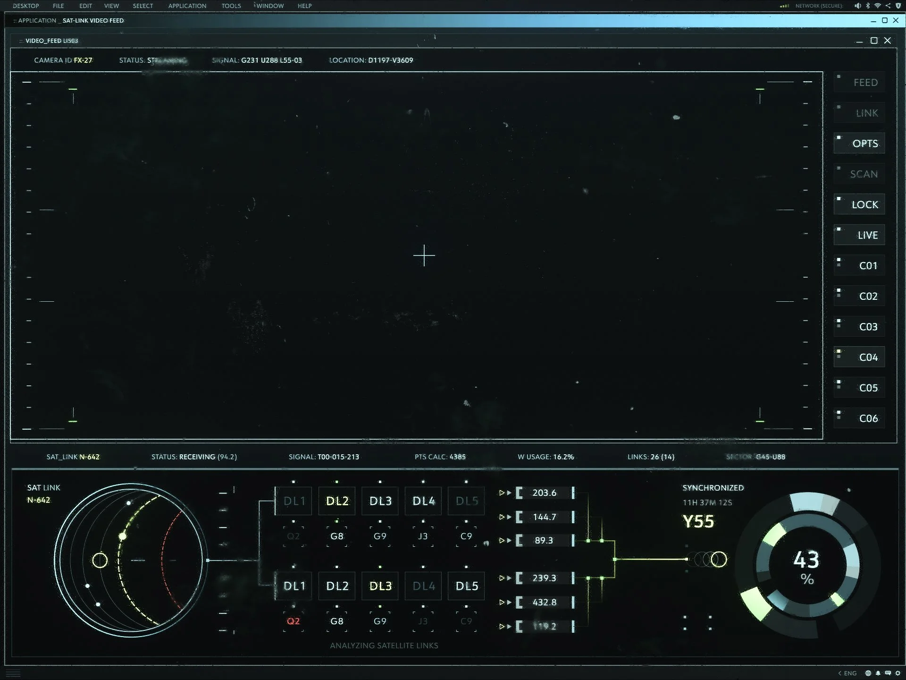Open the APPLICATION menu
The height and width of the screenshot is (680, 906).
click(187, 6)
